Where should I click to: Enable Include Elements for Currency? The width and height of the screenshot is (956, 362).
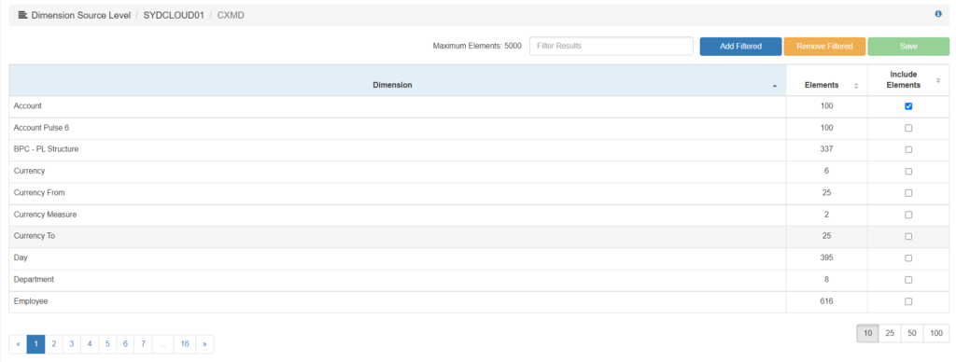pos(908,172)
